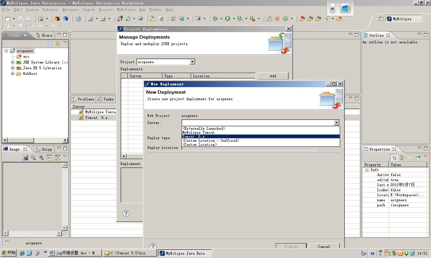Click the 100% actual size icon

coord(49,158)
